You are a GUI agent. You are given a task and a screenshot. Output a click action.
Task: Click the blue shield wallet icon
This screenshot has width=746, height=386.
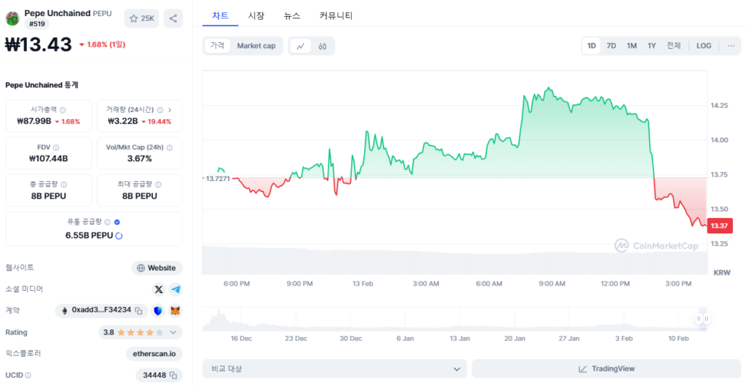[x=158, y=310]
